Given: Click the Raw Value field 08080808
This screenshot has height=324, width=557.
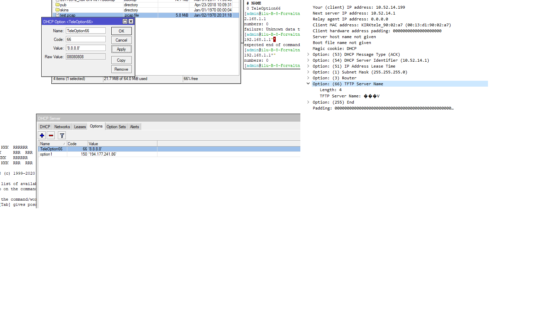Looking at the screenshot, I should coord(86,57).
